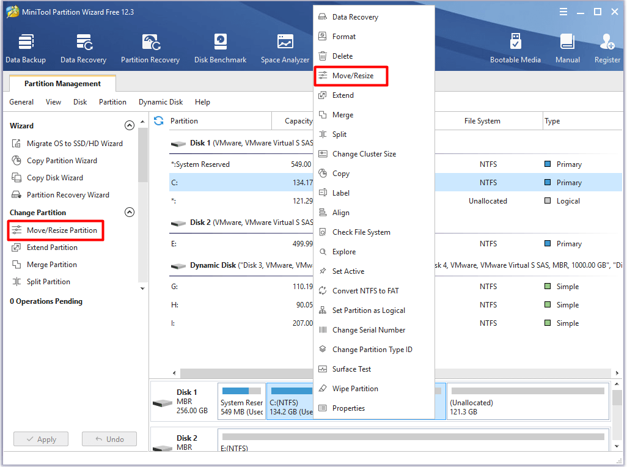This screenshot has height=467, width=627.
Task: Click the Copy icon in context menu
Action: point(322,173)
